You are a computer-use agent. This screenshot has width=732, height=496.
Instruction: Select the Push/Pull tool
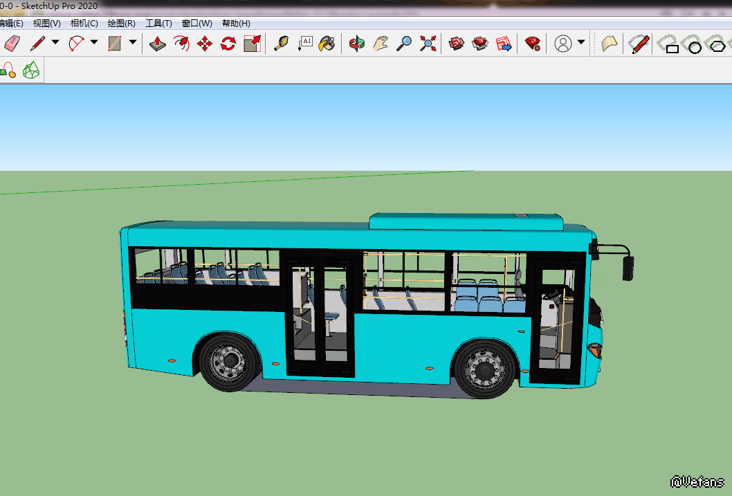pyautogui.click(x=158, y=44)
